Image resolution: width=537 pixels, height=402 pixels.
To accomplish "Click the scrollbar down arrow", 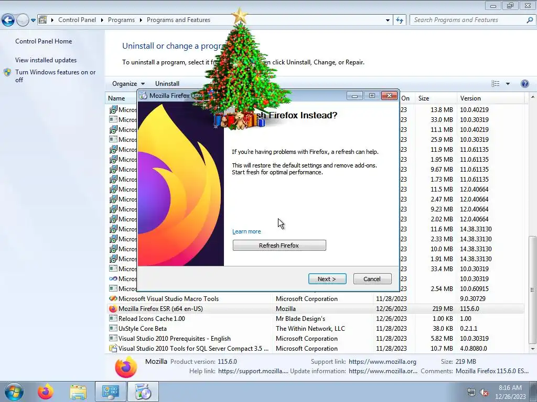I will [x=533, y=349].
